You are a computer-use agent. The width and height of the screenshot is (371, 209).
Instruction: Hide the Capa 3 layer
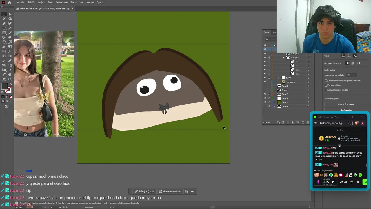265,98
